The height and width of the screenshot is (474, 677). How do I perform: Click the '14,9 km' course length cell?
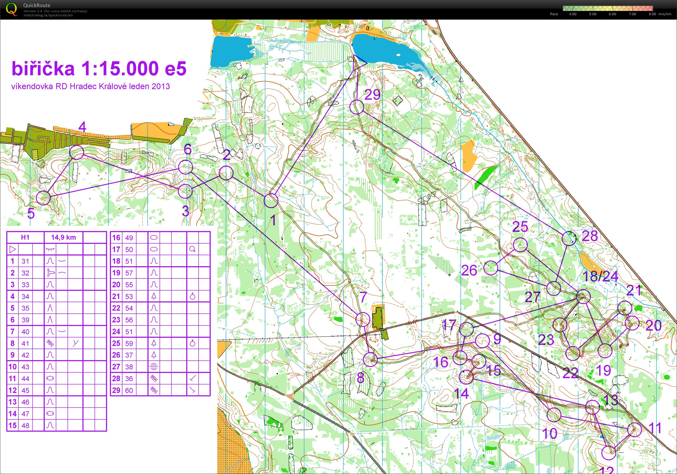(64, 237)
